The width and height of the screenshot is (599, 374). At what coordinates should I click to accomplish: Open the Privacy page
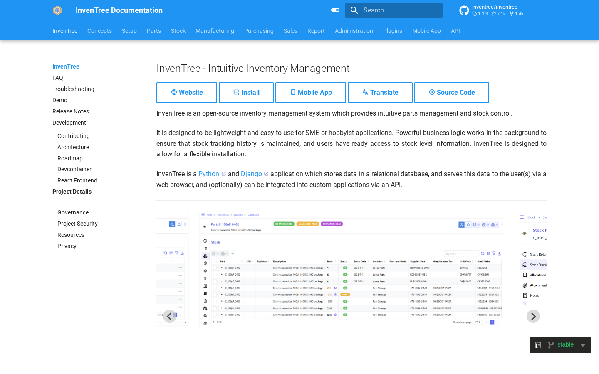[67, 246]
